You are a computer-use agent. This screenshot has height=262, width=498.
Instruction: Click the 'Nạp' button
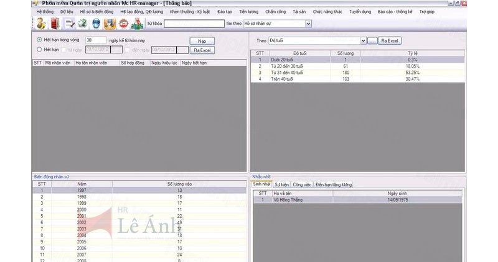(x=202, y=40)
